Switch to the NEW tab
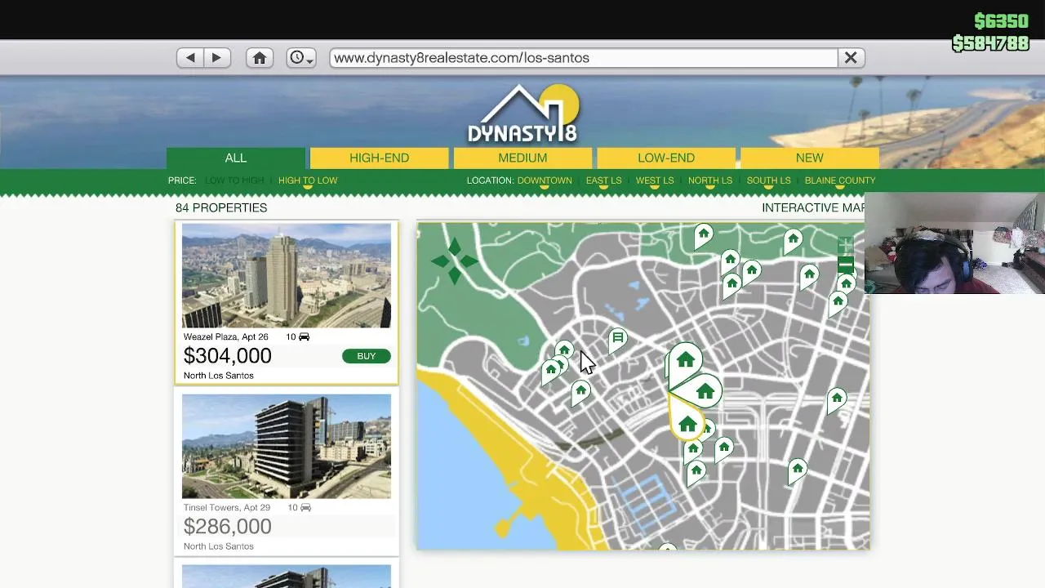The width and height of the screenshot is (1045, 588). coord(810,158)
